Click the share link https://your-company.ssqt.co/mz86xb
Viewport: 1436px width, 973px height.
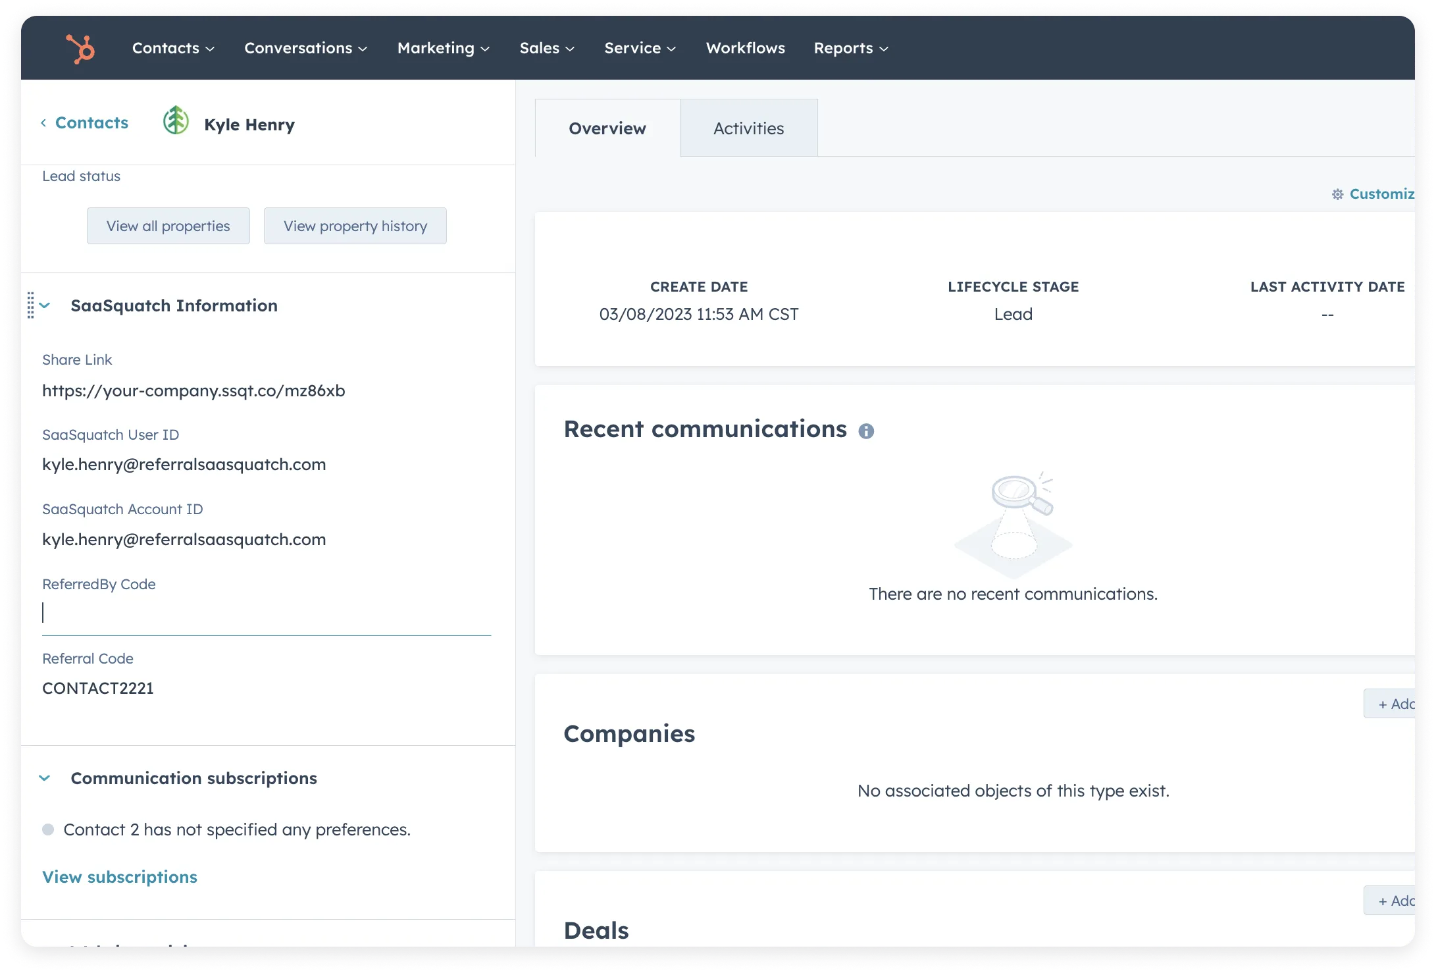(x=193, y=391)
